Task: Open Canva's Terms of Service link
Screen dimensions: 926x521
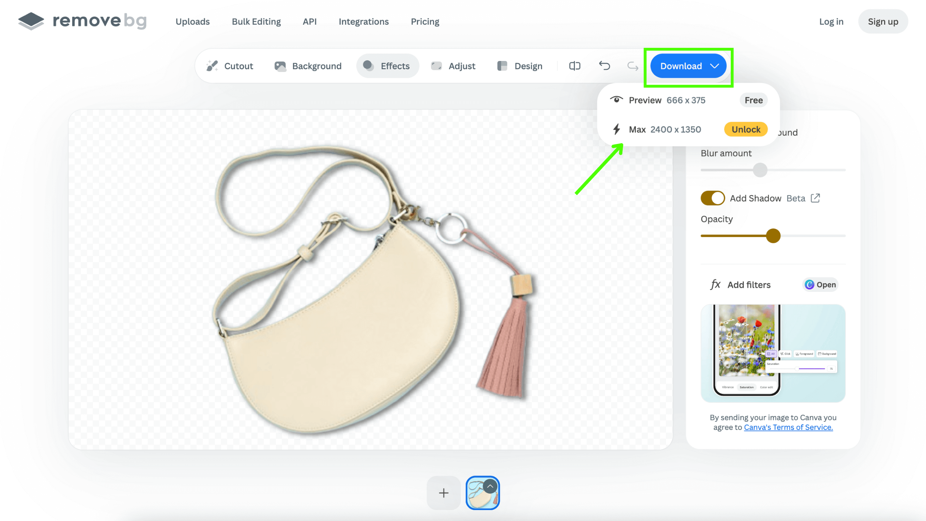Action: pos(788,427)
